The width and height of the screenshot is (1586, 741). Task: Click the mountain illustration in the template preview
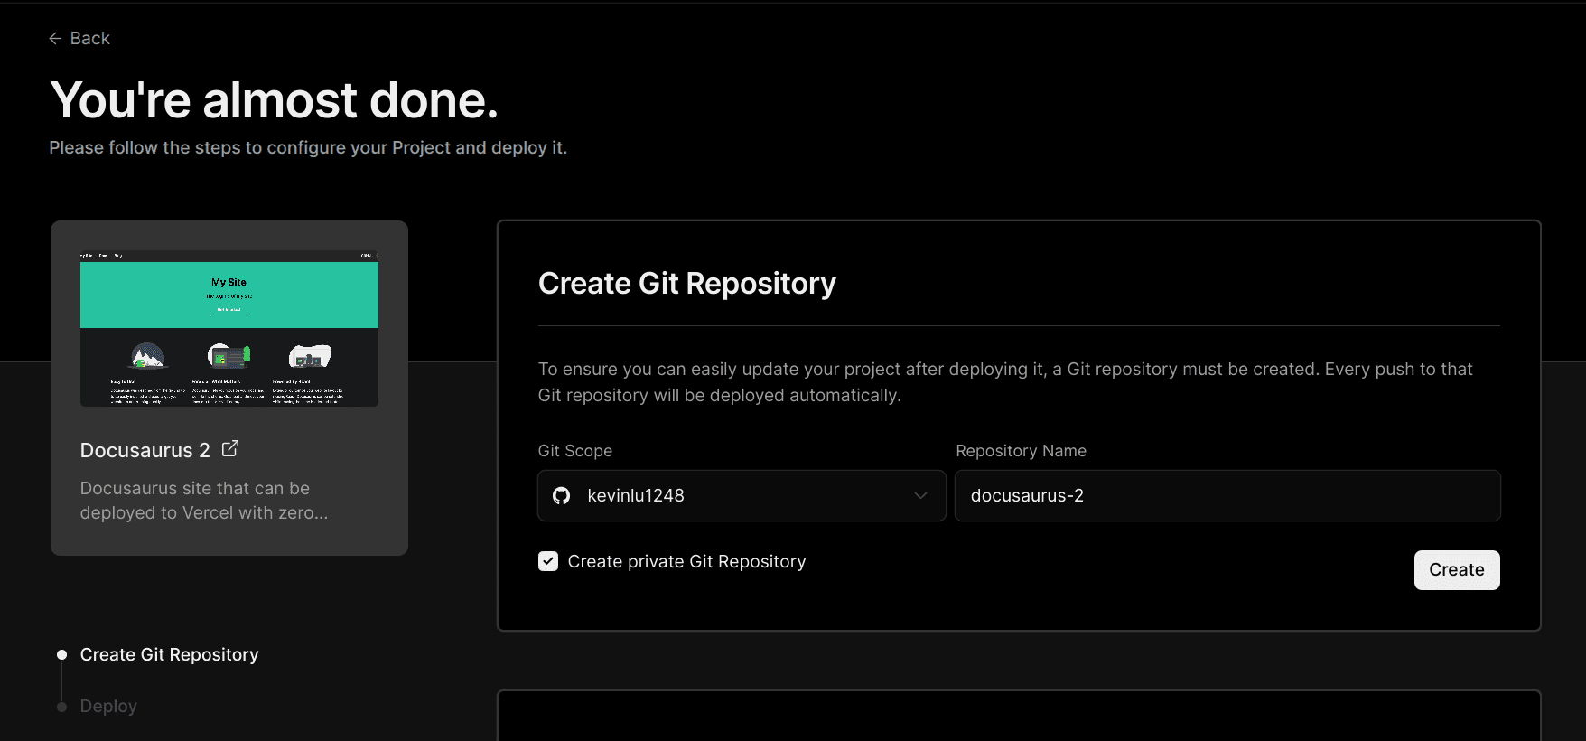[148, 356]
